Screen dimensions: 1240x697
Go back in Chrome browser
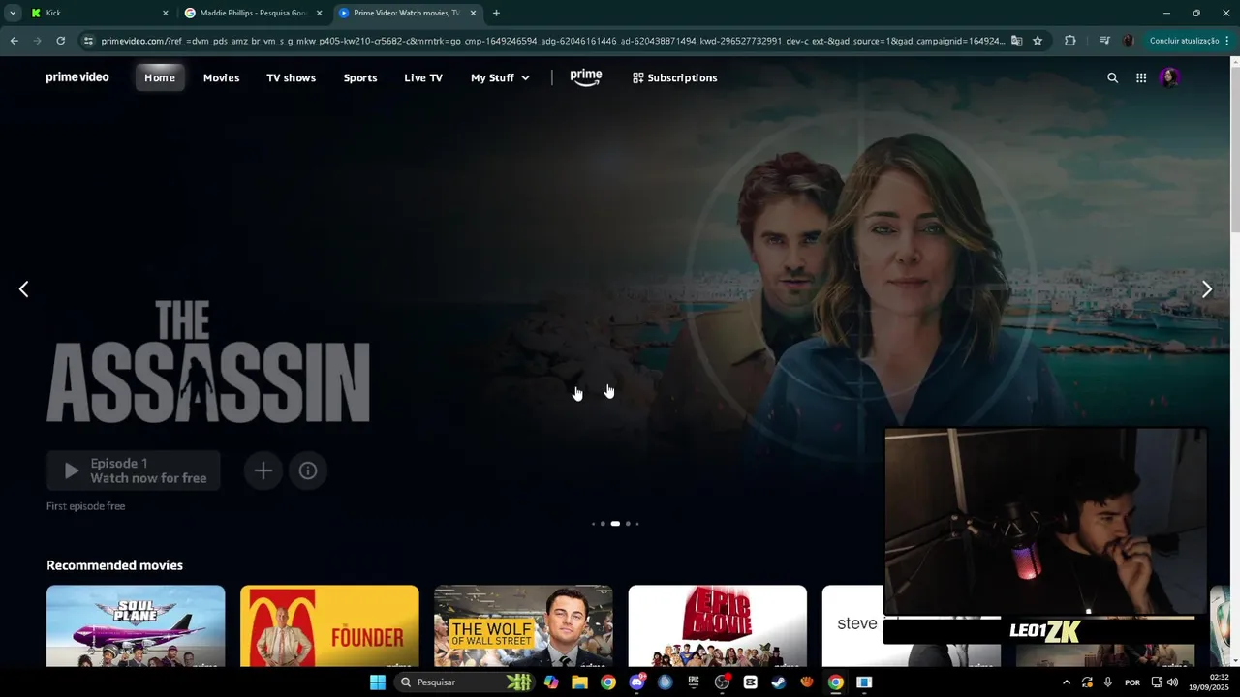click(x=14, y=41)
